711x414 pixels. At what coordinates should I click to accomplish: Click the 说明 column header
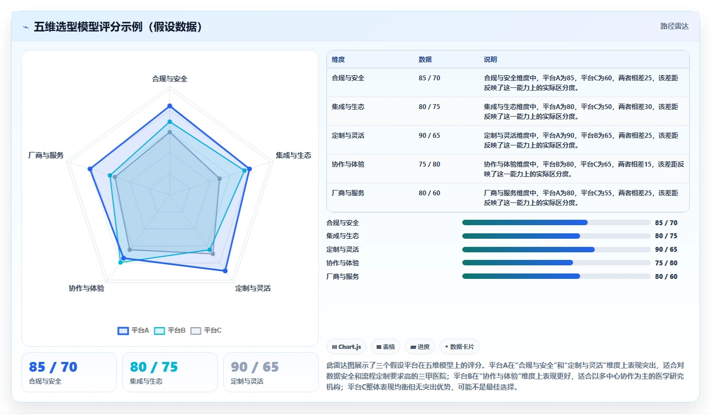490,60
